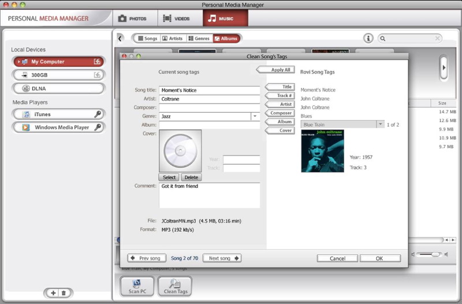Image resolution: width=462 pixels, height=304 pixels.
Task: Click the Song title input field
Action: (x=209, y=90)
